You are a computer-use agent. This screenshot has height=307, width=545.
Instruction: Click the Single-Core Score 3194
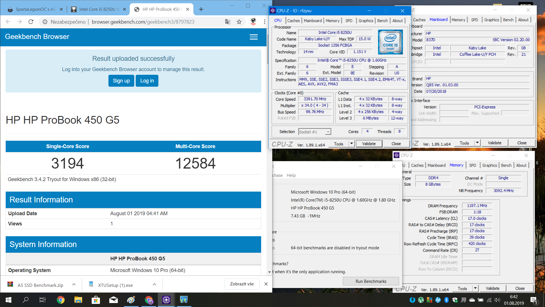pyautogui.click(x=68, y=163)
